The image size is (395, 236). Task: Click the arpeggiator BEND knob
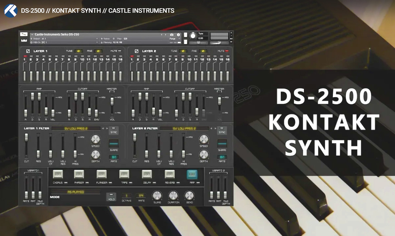pos(189,195)
